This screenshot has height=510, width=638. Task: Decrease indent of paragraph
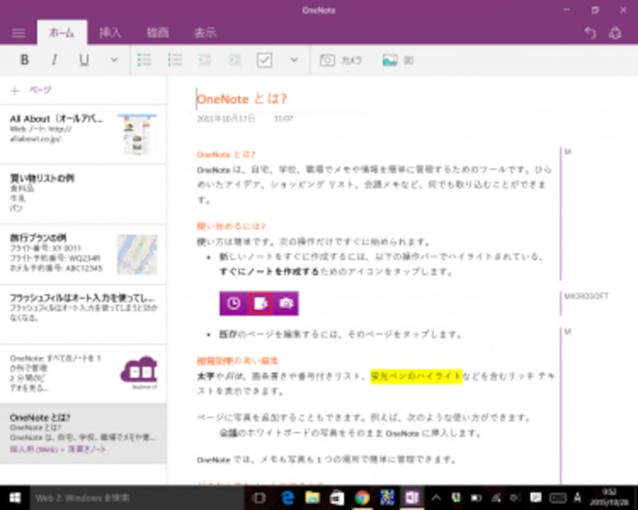205,61
